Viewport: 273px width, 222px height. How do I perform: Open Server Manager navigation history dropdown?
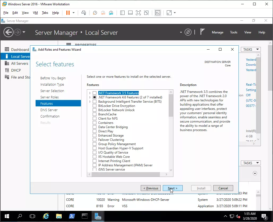(24, 32)
